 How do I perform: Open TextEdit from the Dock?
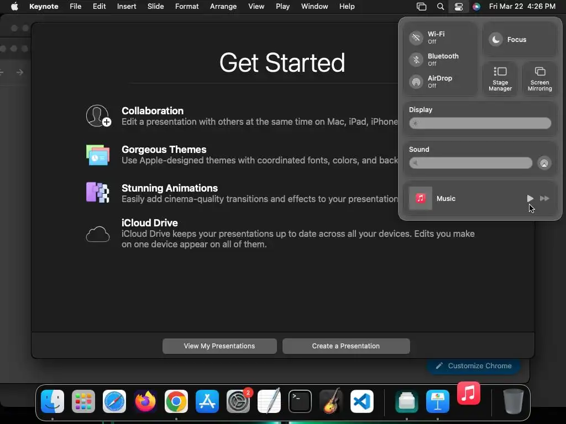click(x=269, y=401)
